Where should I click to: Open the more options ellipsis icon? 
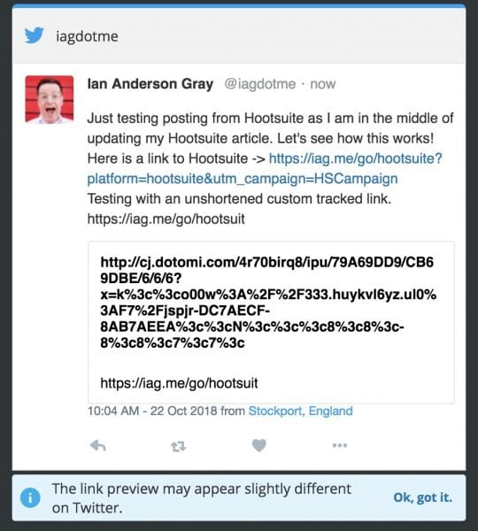tap(340, 445)
